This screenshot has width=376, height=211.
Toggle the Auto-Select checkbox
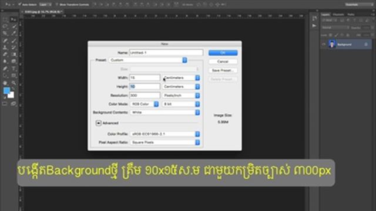click(19, 5)
